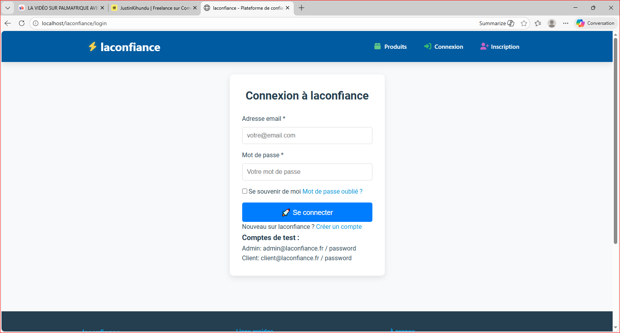The width and height of the screenshot is (620, 333).
Task: Switch to JustinKihundu Freelance tab
Action: pos(154,8)
